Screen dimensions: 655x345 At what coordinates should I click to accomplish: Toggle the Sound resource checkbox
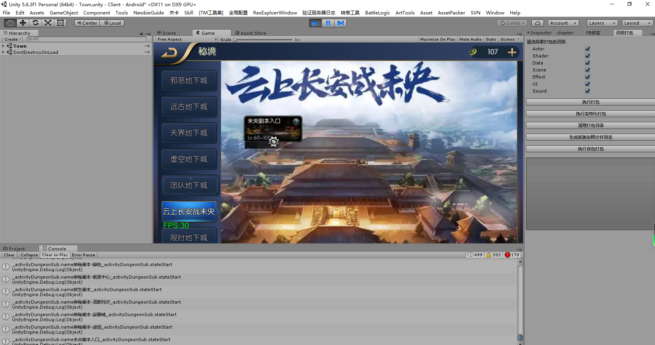pyautogui.click(x=587, y=91)
